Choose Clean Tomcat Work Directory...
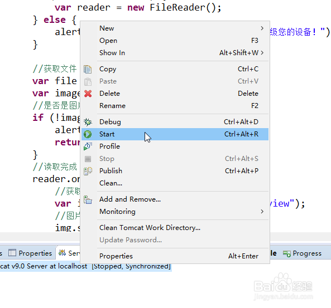 coord(175,228)
